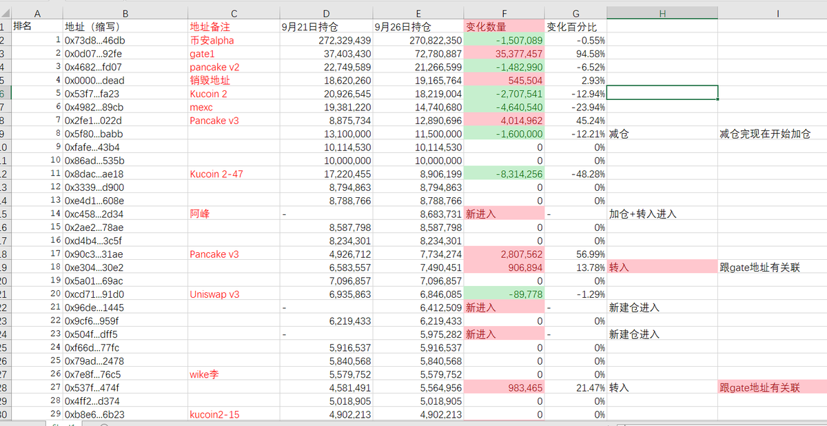Viewport: 827px width, 426px height.
Task: Select column F header
Action: pyautogui.click(x=504, y=13)
